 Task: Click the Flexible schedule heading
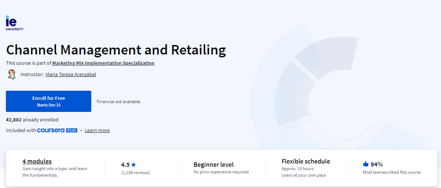click(x=306, y=161)
